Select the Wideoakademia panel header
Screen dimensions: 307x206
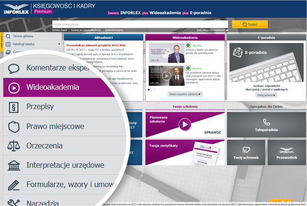point(185,38)
